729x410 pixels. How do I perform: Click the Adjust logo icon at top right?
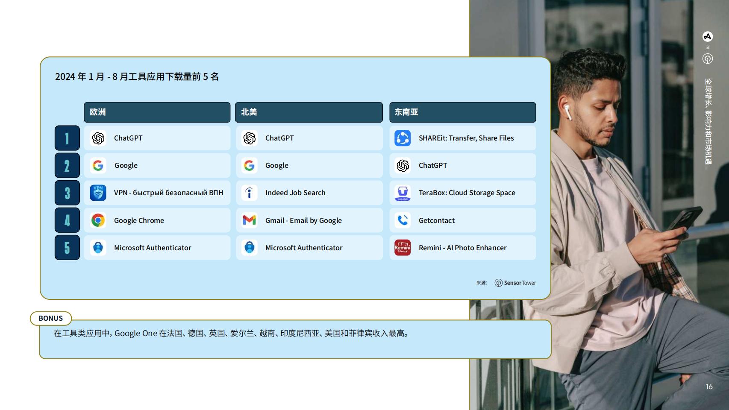coord(708,37)
